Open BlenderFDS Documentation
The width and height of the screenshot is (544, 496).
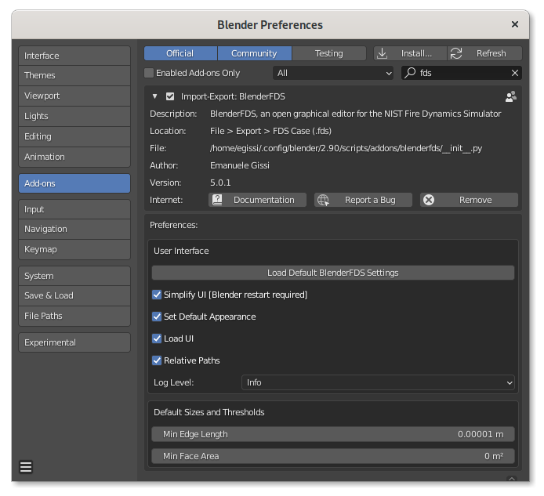257,200
